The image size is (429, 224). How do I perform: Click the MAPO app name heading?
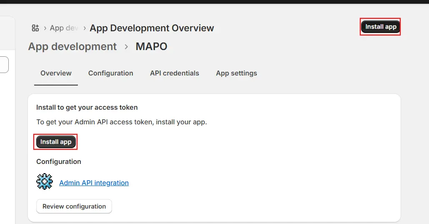pyautogui.click(x=152, y=46)
